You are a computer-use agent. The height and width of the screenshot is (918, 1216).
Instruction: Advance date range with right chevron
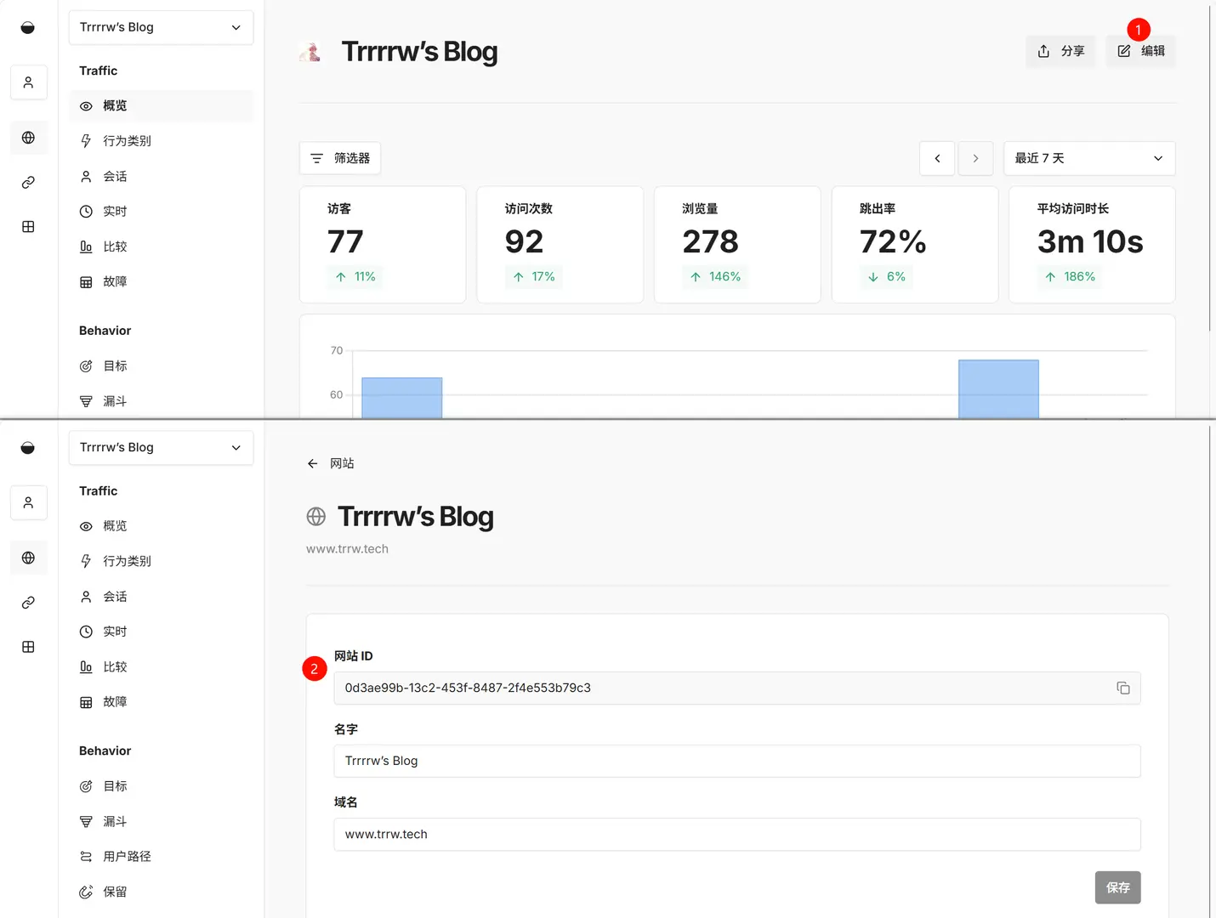coord(975,158)
